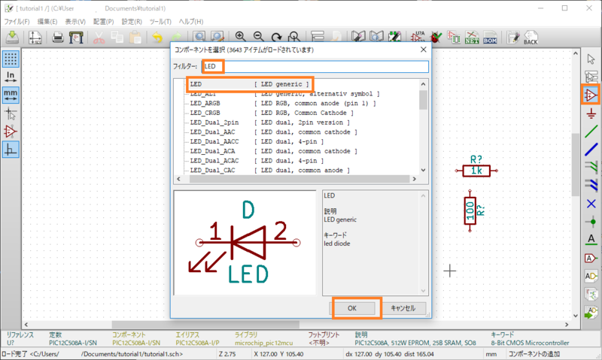Select LED_Dual_2pin in component list
The image size is (602, 360).
[270, 123]
